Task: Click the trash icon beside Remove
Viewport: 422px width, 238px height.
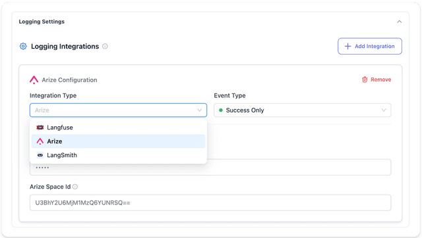Action: (365, 80)
